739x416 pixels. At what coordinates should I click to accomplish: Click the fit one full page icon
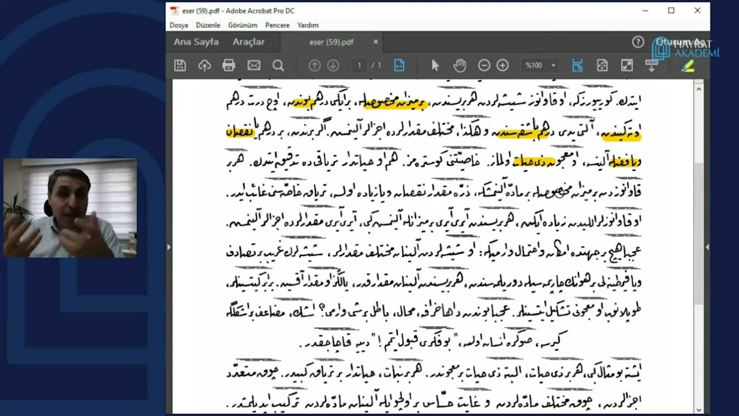[602, 65]
